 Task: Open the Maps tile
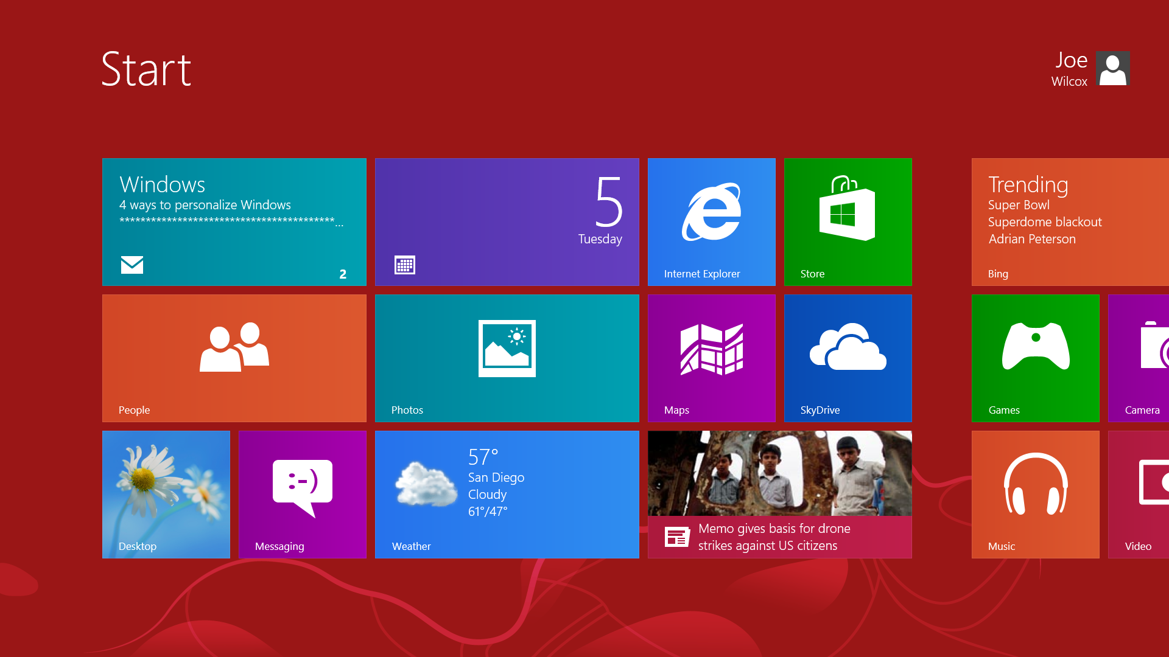pos(711,358)
